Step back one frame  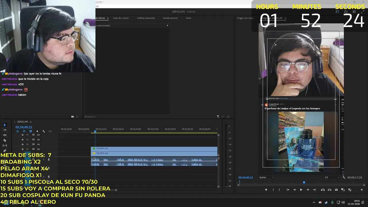pos(294,190)
